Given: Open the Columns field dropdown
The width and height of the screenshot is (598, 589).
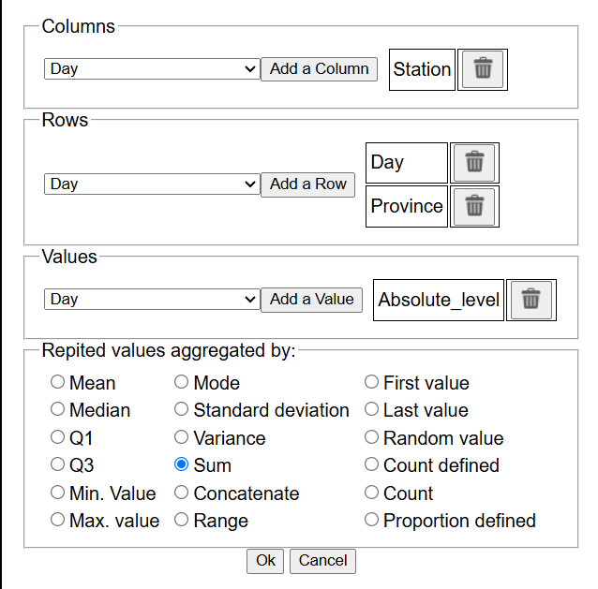Looking at the screenshot, I should (x=151, y=69).
